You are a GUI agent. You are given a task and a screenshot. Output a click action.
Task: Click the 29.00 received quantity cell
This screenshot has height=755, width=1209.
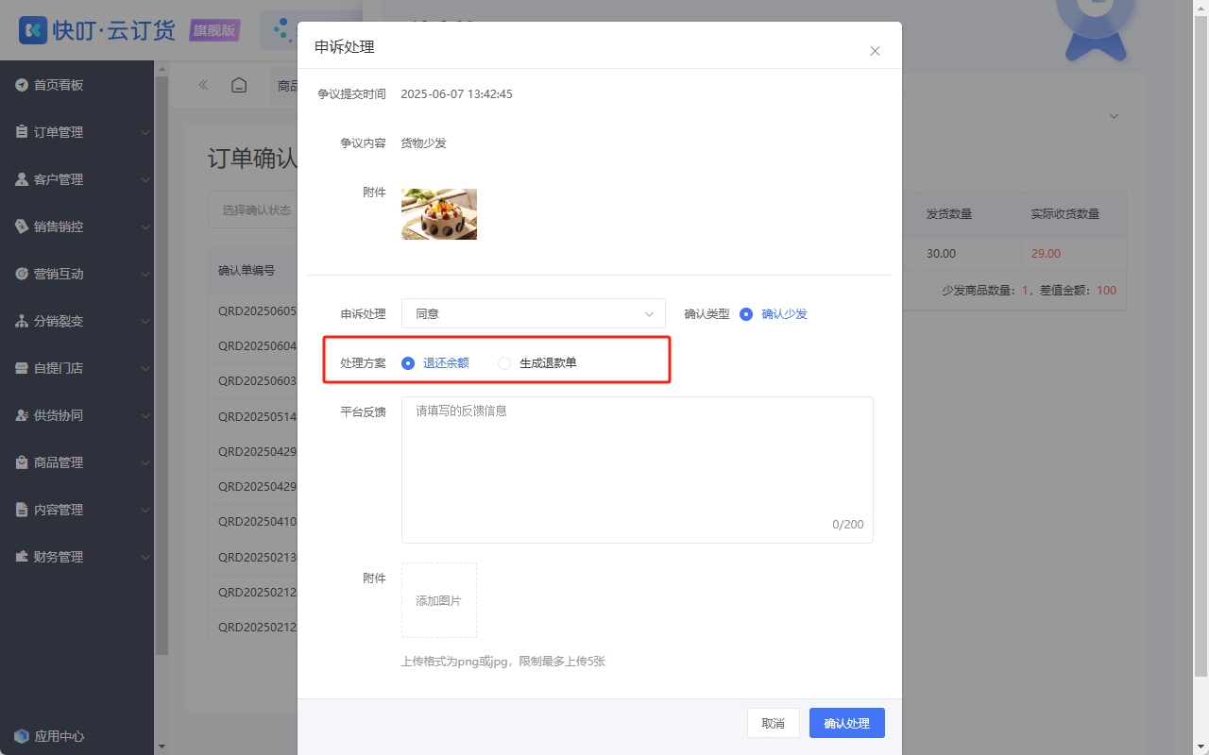(x=1073, y=254)
